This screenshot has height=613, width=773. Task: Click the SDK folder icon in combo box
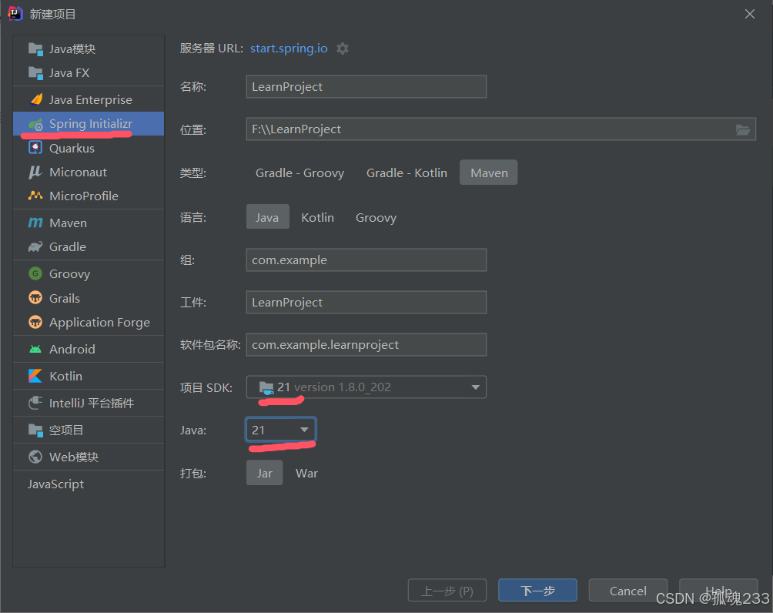[x=266, y=387]
